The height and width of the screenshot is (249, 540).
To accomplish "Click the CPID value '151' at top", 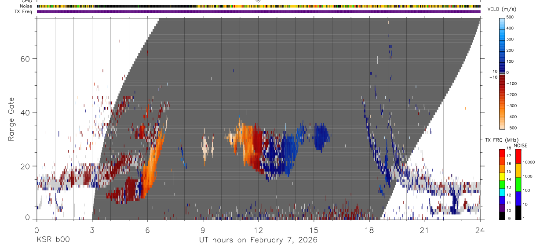I will coord(259,1).
